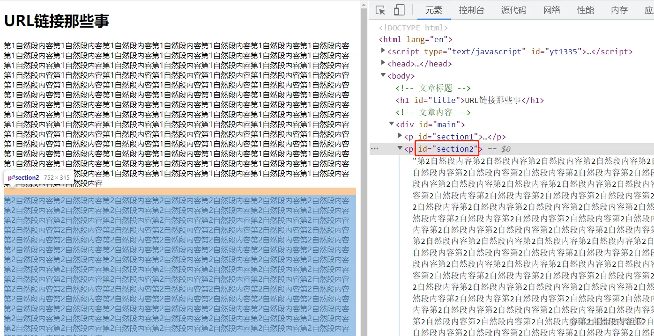Switch to the 控制台 tab
Image resolution: width=654 pixels, height=336 pixels.
coord(472,10)
